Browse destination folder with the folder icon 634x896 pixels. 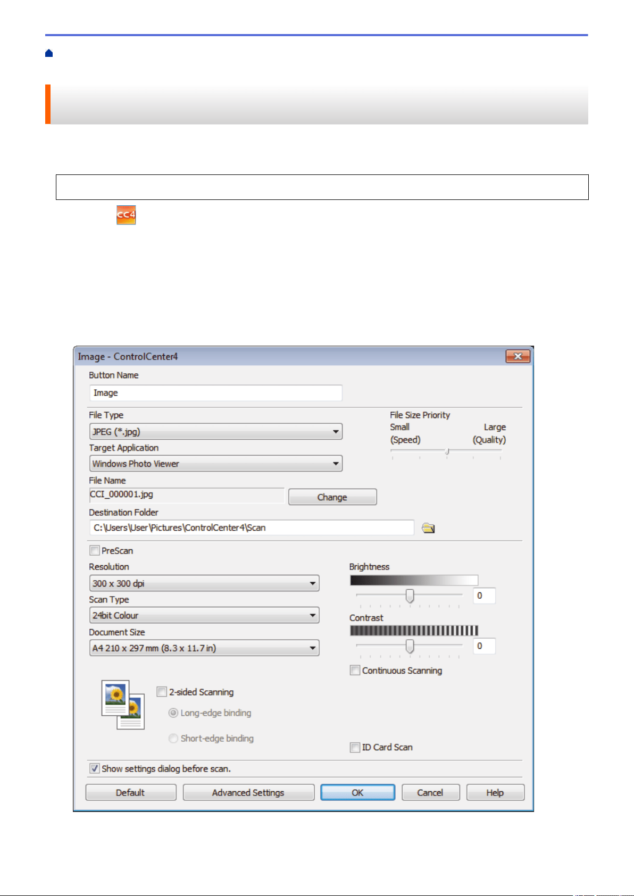point(428,528)
